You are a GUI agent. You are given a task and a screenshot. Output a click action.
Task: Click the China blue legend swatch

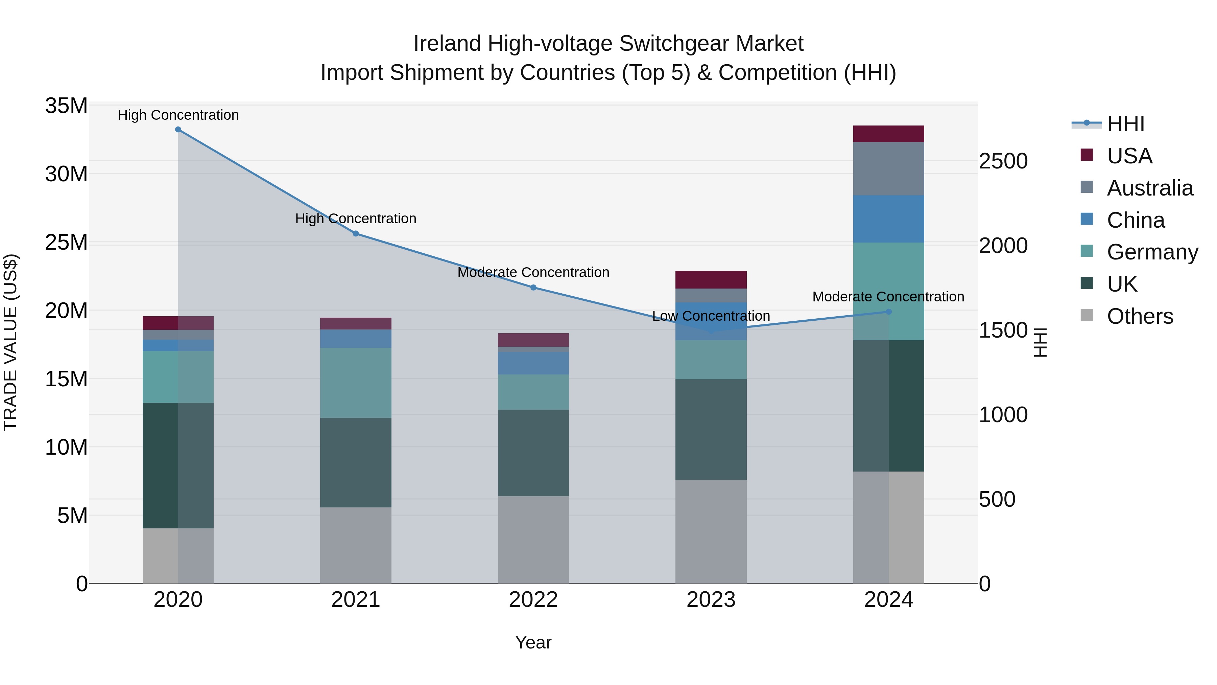coord(1087,219)
